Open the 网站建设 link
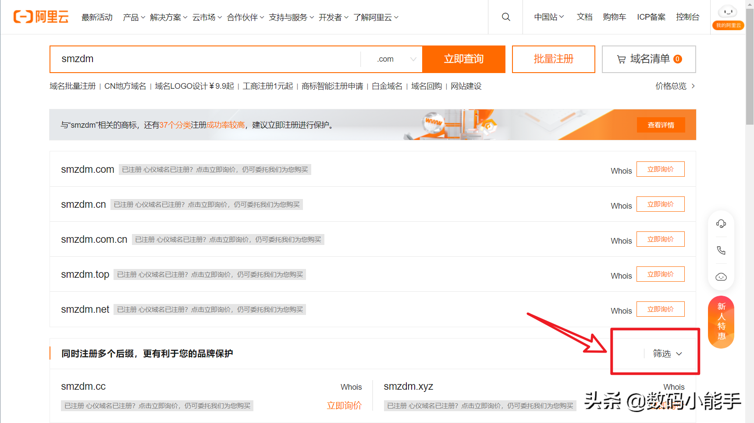 466,86
